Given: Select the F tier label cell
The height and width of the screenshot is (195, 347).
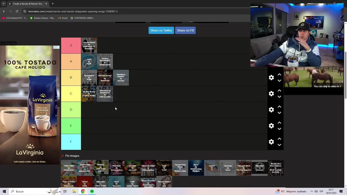Looking at the screenshot, I should [71, 142].
